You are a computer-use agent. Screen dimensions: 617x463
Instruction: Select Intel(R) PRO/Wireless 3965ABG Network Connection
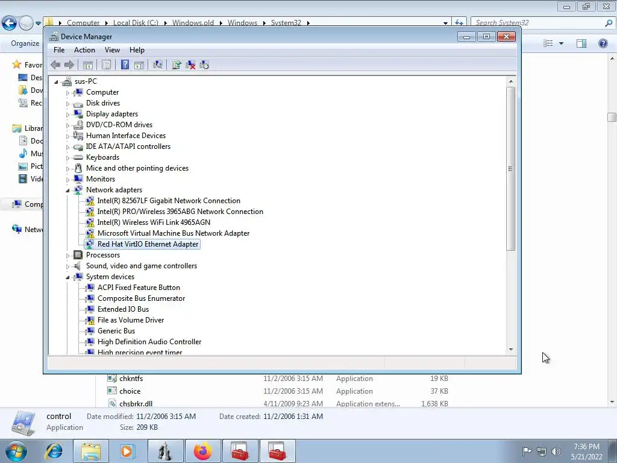180,212
